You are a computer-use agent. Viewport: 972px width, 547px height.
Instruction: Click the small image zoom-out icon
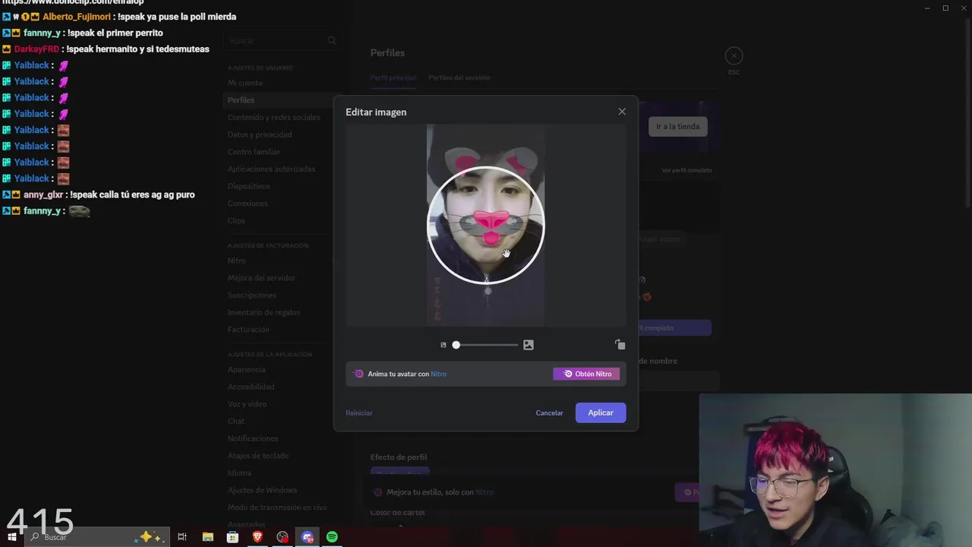coord(443,345)
